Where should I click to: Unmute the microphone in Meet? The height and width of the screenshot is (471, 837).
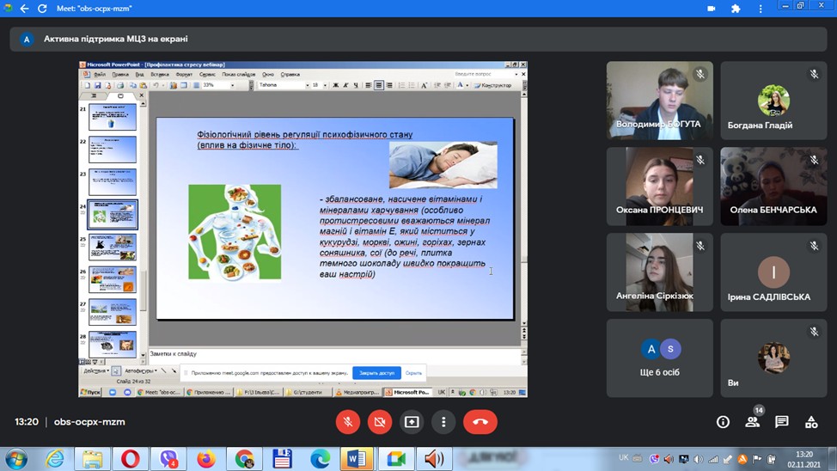(x=348, y=422)
